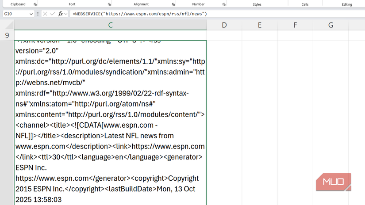Select column F header

295,25
